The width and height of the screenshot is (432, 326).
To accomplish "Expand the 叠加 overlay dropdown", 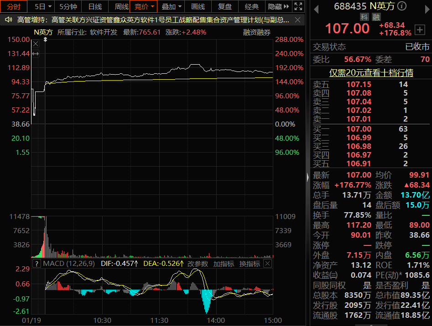I will coord(172,6).
